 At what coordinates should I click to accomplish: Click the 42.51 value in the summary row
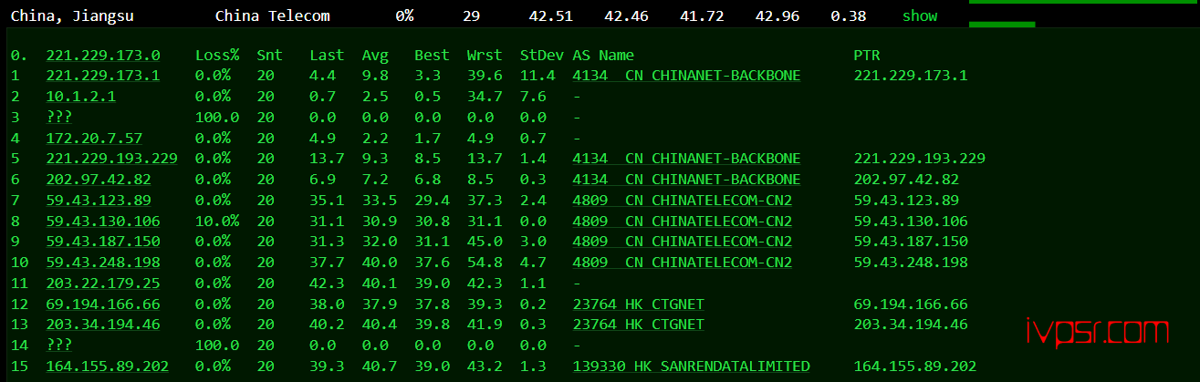[551, 16]
